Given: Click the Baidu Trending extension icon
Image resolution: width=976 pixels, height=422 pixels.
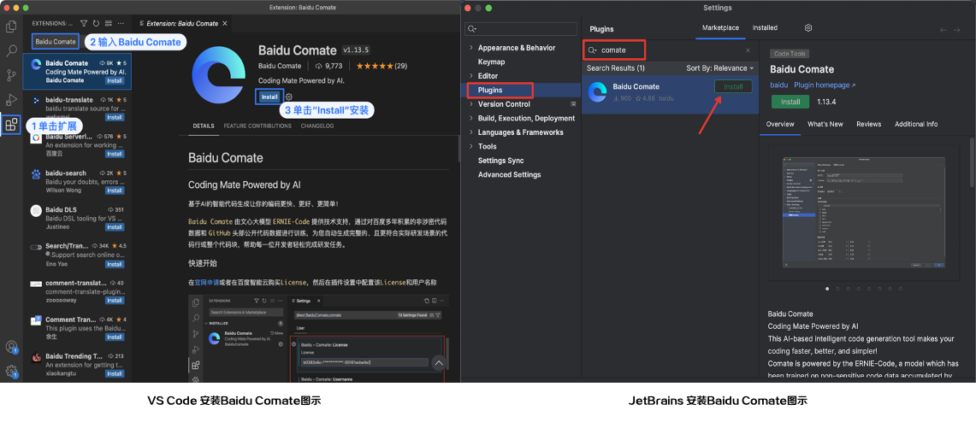Looking at the screenshot, I should (x=35, y=357).
